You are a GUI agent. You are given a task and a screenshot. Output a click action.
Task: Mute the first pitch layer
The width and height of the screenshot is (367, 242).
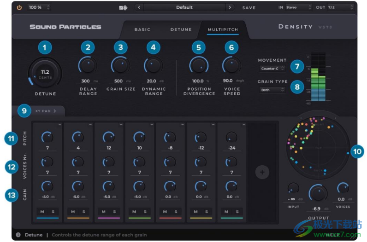(x=41, y=212)
